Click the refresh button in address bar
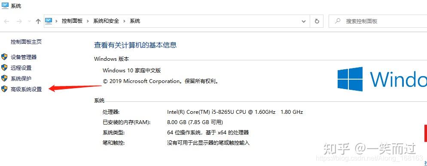 [317, 21]
